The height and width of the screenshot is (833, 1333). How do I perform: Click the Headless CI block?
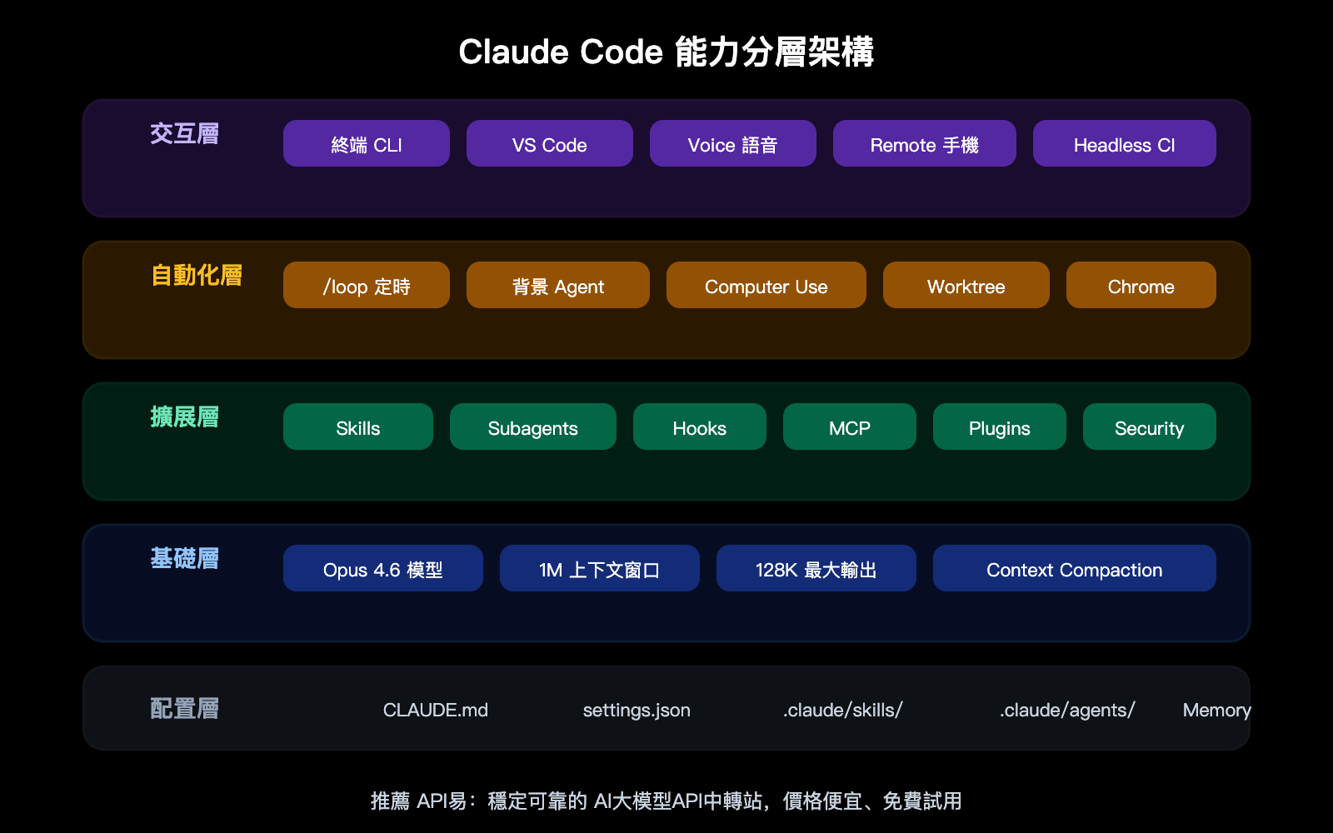point(1124,143)
